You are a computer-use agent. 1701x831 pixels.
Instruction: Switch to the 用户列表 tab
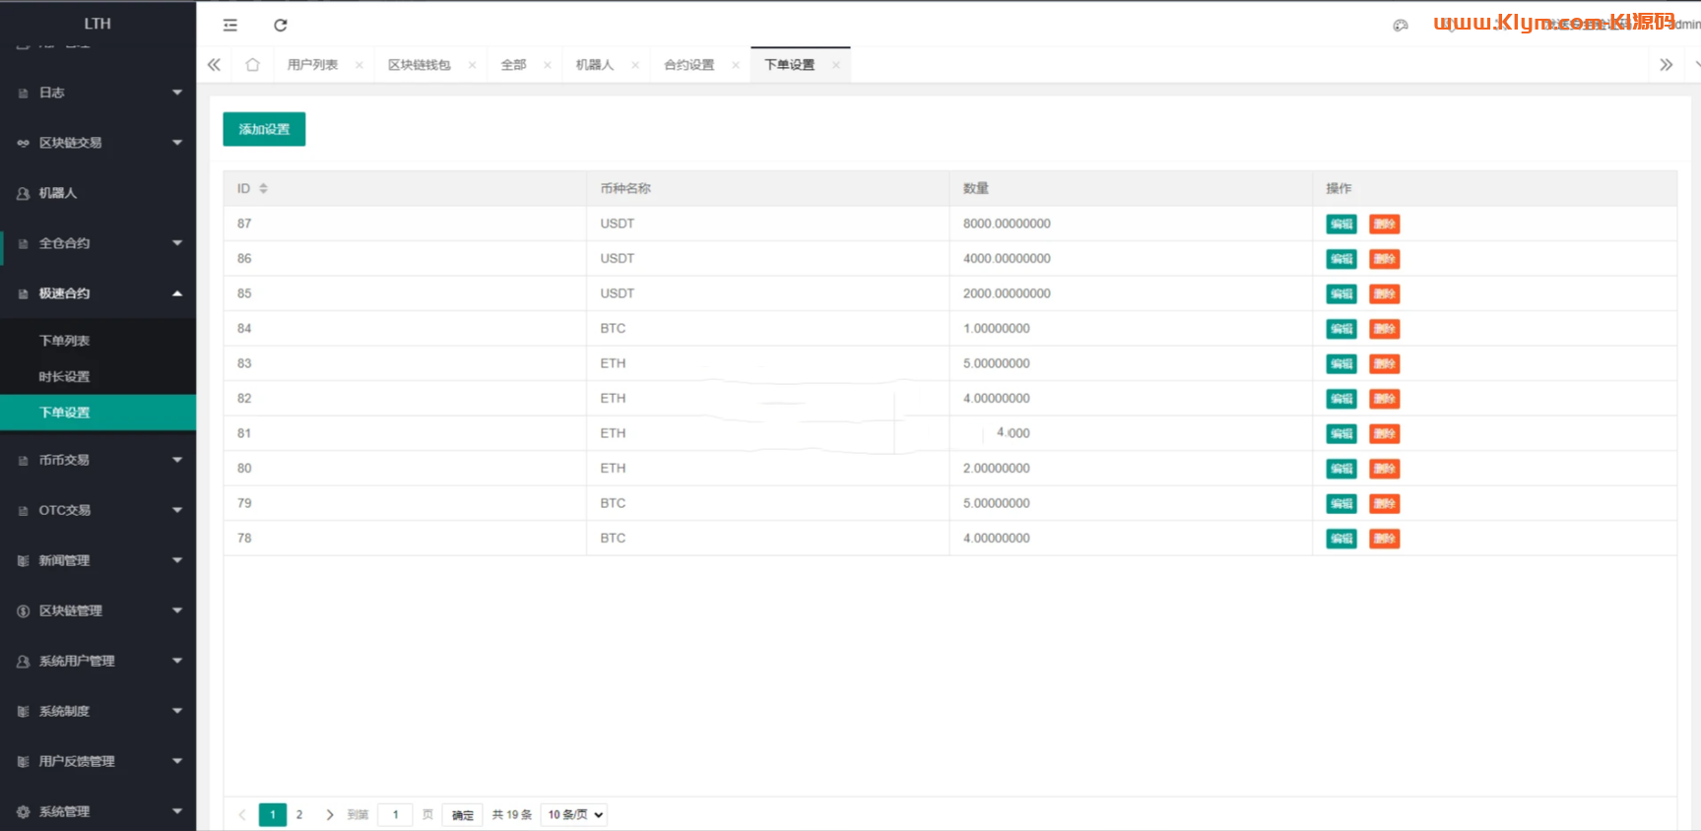pyautogui.click(x=312, y=65)
